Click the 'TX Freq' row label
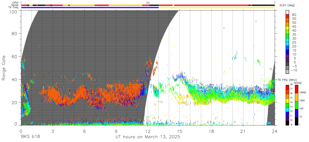Viewport: 309px width, 142px height. (x=14, y=8)
